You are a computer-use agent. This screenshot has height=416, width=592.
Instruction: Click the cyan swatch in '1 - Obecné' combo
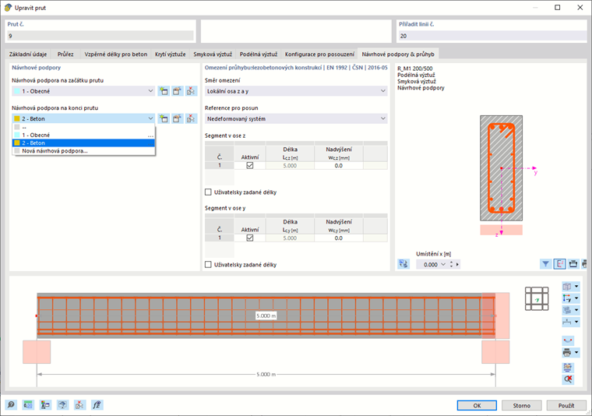[x=17, y=91]
